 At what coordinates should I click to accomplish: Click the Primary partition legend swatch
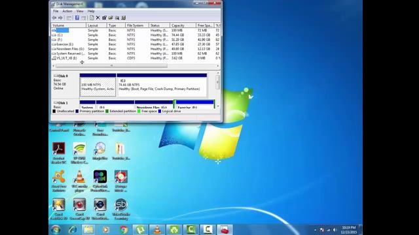click(77, 111)
